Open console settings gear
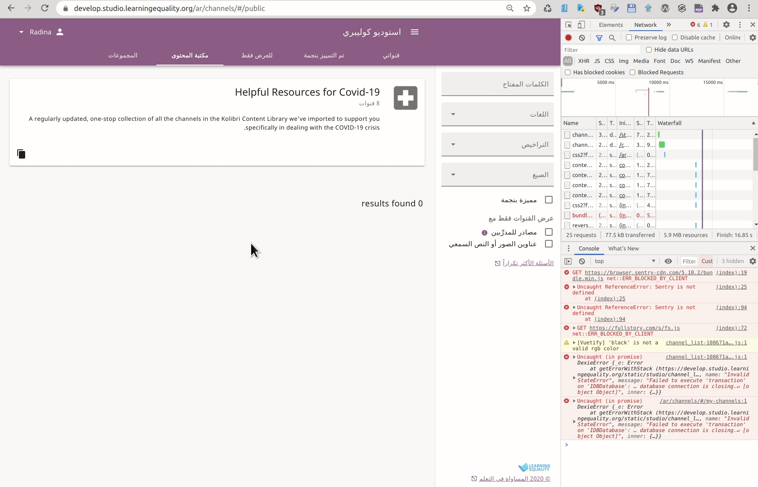 point(753,261)
